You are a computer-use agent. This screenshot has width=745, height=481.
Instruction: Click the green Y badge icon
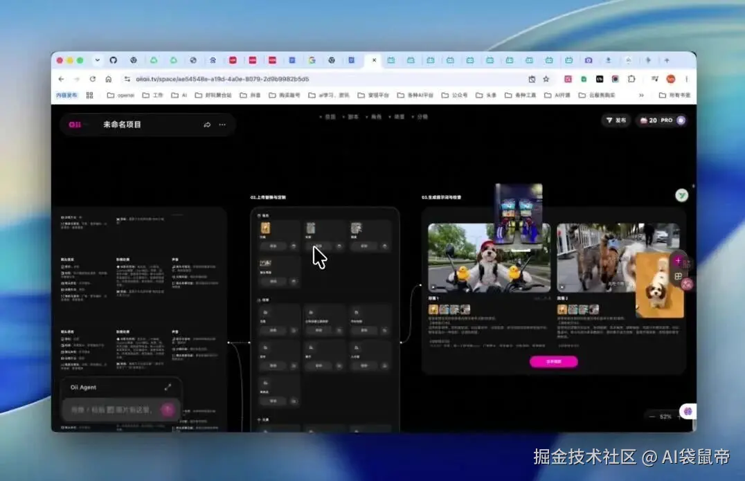click(682, 195)
